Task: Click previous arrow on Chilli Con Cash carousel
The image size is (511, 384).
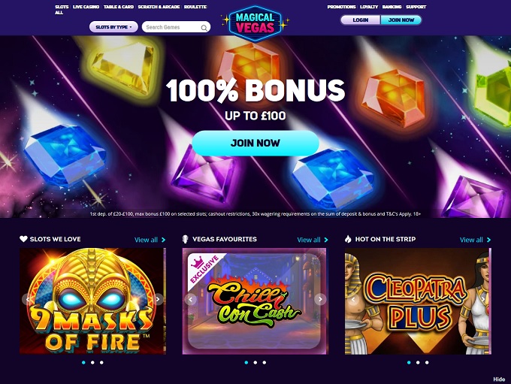Action: tap(191, 299)
